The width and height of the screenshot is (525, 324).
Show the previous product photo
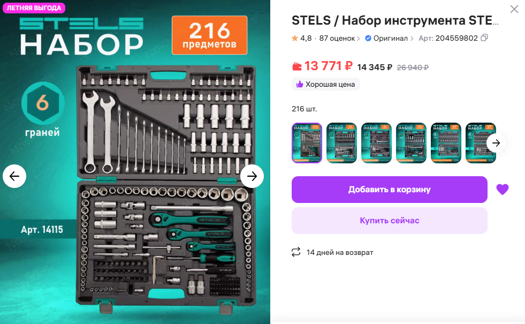[x=14, y=176]
